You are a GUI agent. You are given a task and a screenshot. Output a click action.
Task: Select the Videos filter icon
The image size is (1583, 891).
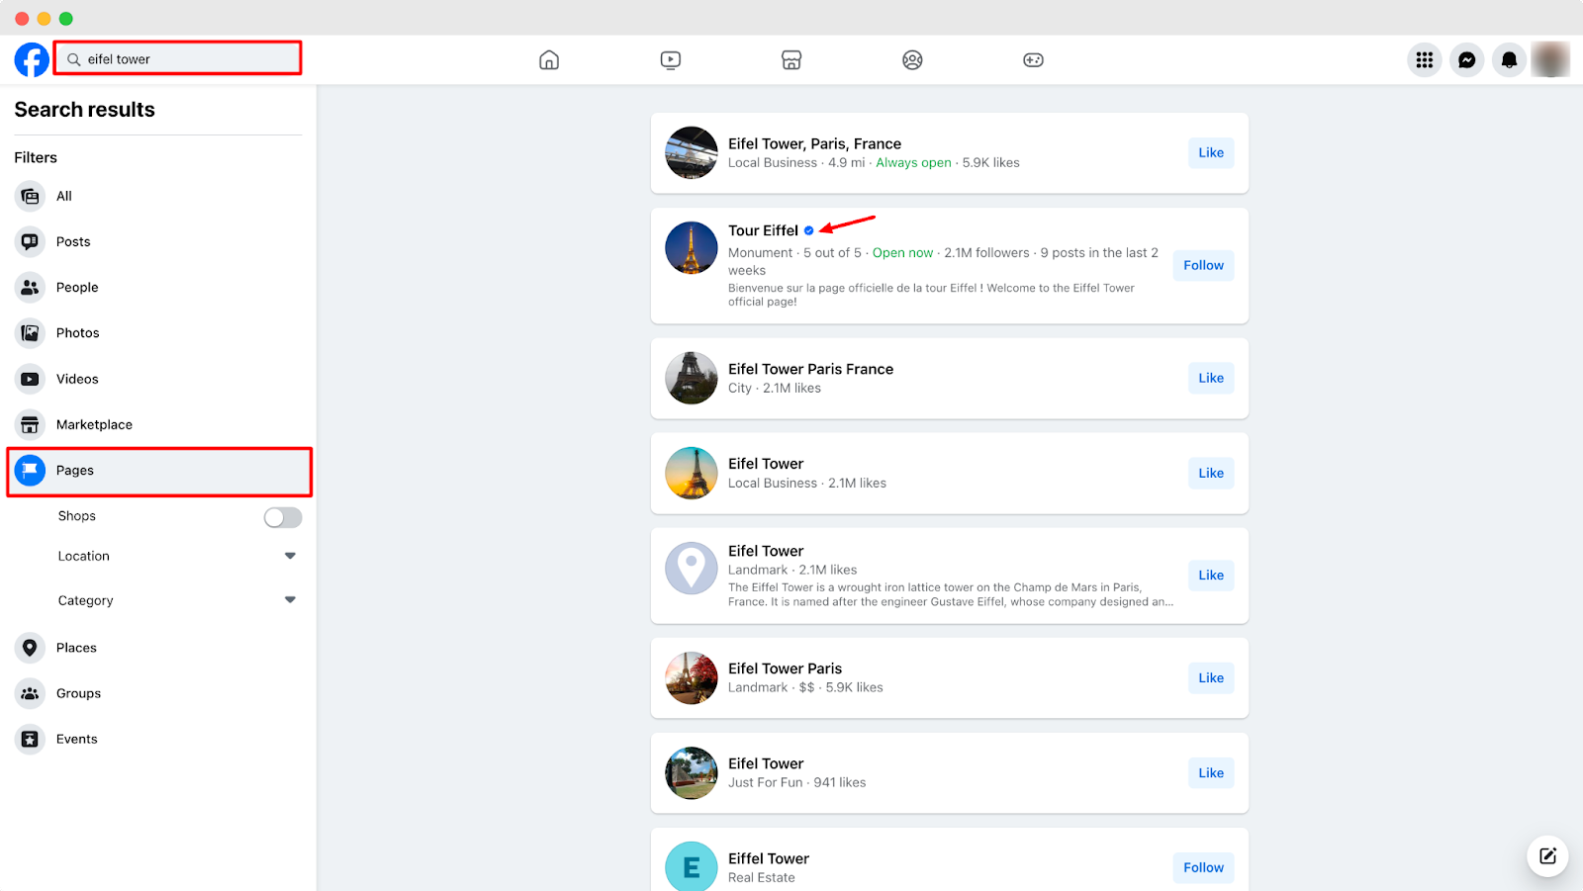30,379
